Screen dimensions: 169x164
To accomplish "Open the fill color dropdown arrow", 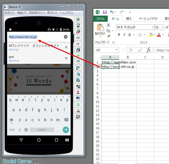I will (x=154, y=35).
